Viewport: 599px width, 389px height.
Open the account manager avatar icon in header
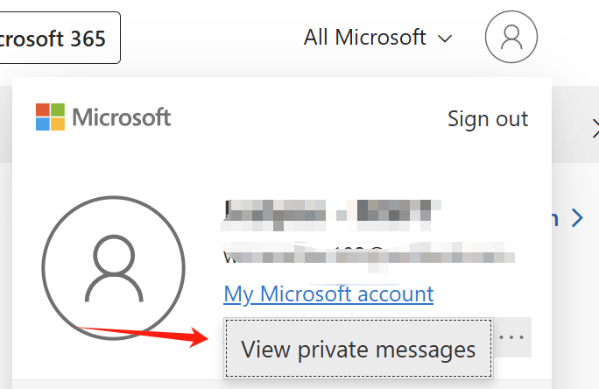coord(511,37)
